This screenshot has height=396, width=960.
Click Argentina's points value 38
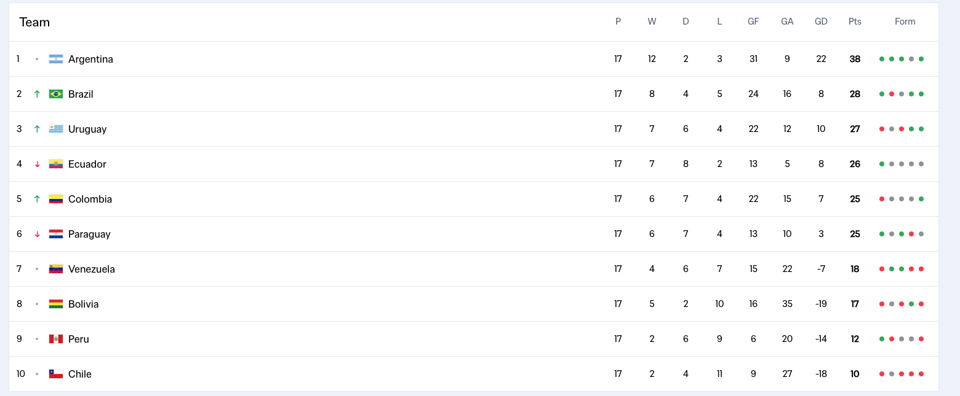855,59
